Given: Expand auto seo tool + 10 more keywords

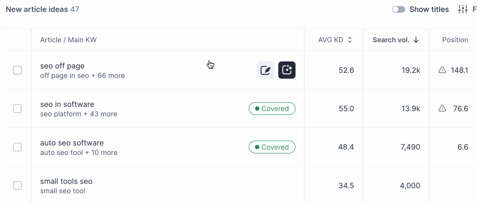Looking at the screenshot, I should 79,152.
